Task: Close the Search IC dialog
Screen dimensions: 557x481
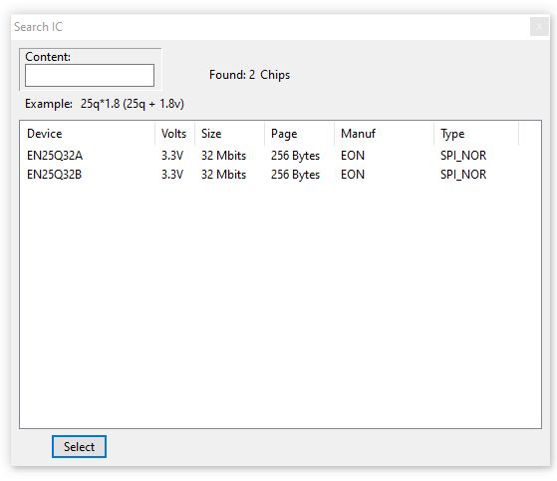Action: point(539,27)
